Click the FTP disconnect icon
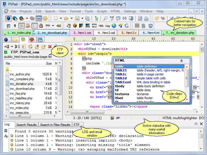 16,47
